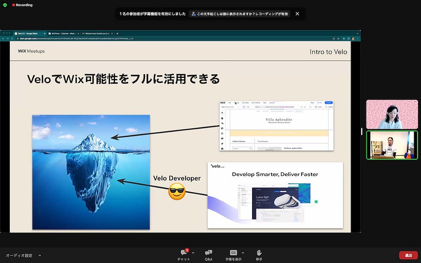Click the browser share page icon

pyautogui.click(x=334, y=39)
